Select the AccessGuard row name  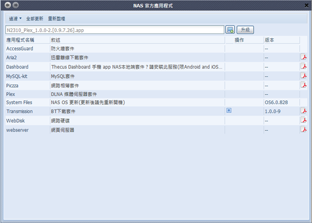coord(19,49)
